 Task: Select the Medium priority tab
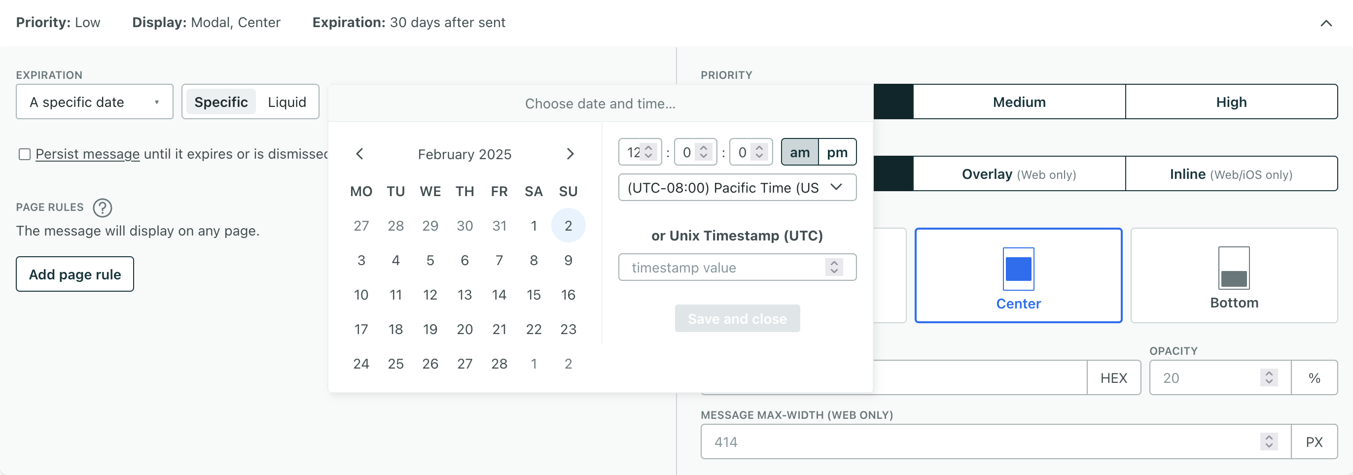pyautogui.click(x=1019, y=102)
